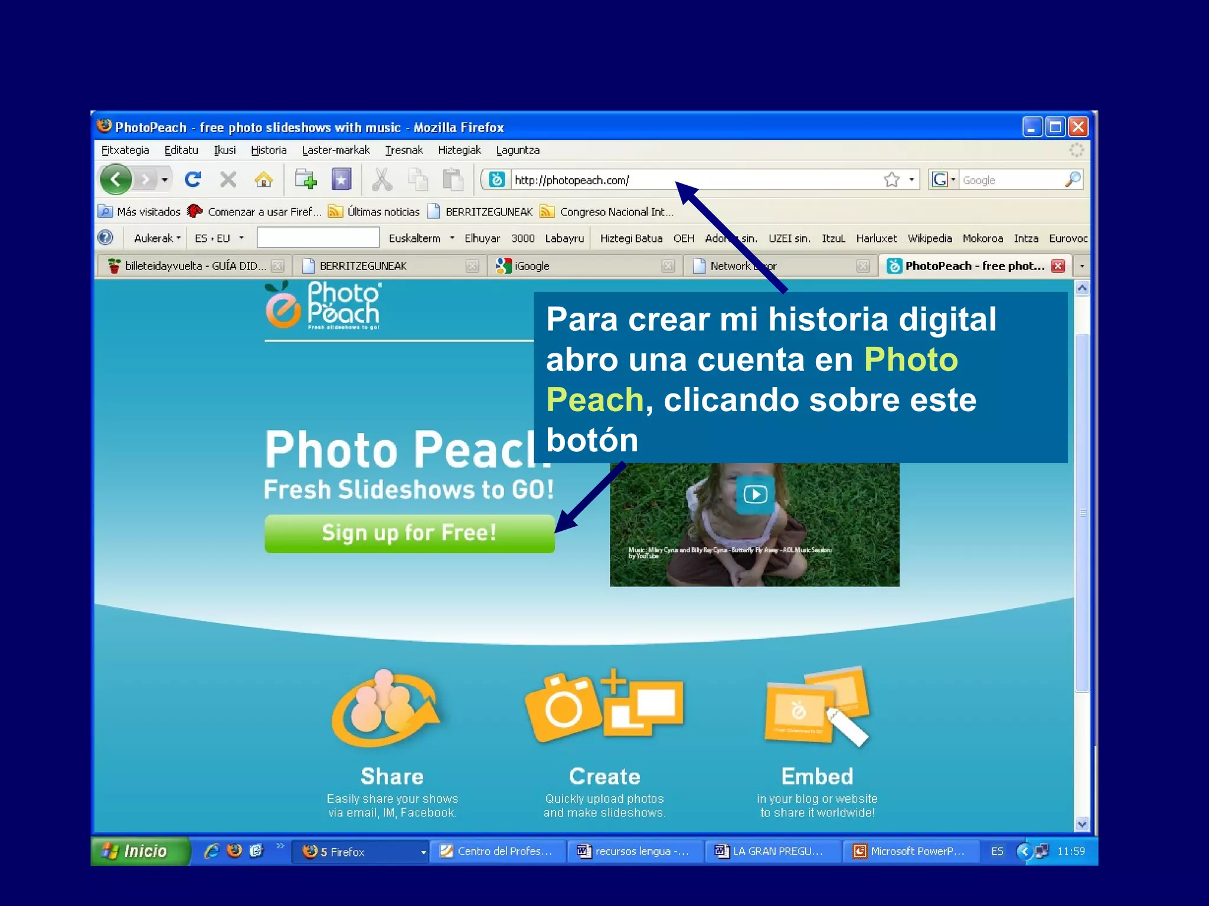Open a new tab with plus icon
The width and height of the screenshot is (1209, 906).
tap(306, 179)
